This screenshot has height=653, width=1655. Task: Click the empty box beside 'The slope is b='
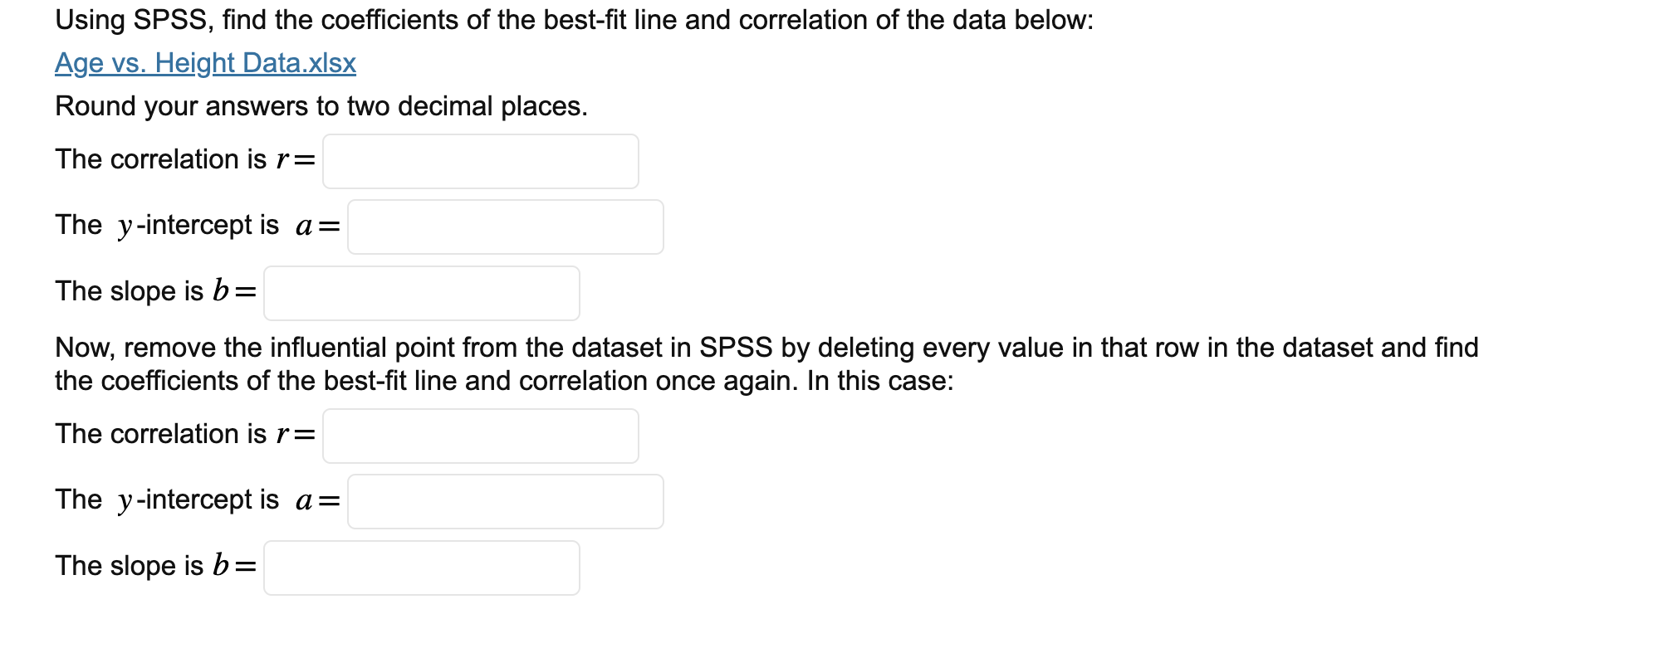coord(421,293)
